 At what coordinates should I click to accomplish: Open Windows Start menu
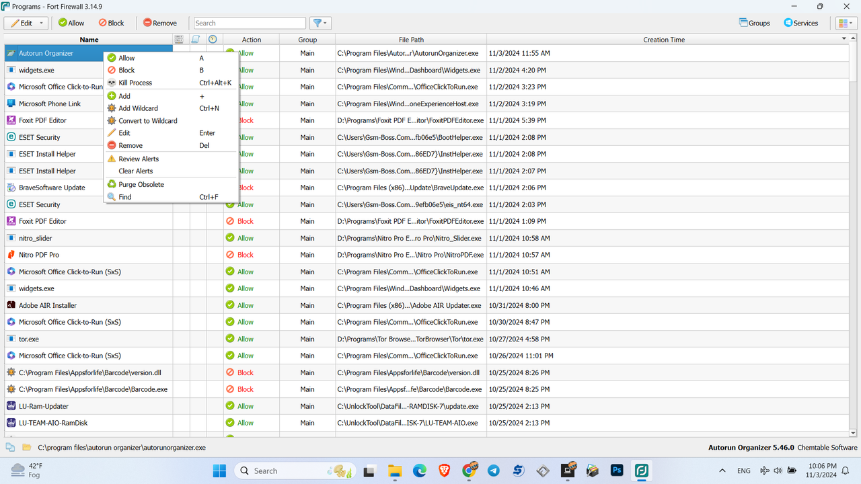click(x=219, y=471)
